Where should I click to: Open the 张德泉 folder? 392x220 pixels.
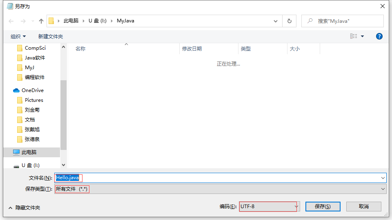pyautogui.click(x=32, y=139)
